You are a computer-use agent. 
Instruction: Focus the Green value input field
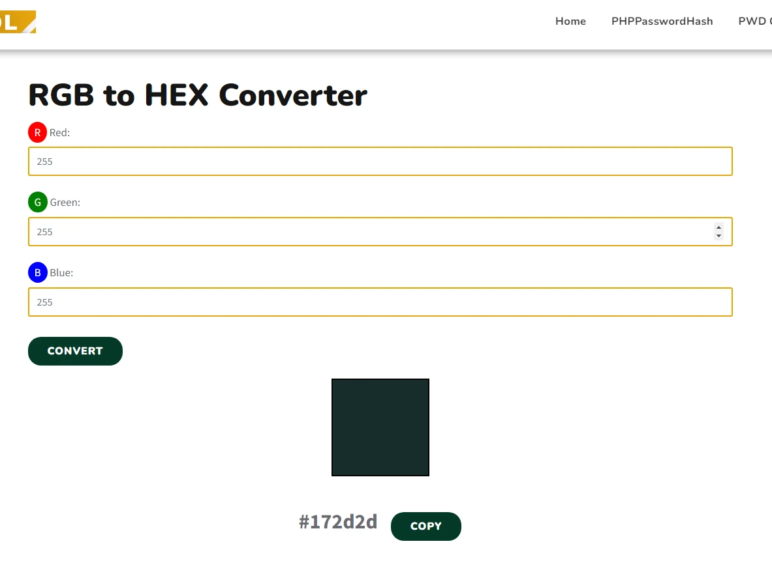(380, 231)
